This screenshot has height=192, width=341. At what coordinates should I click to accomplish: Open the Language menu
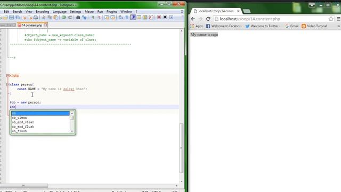tap(59, 12)
